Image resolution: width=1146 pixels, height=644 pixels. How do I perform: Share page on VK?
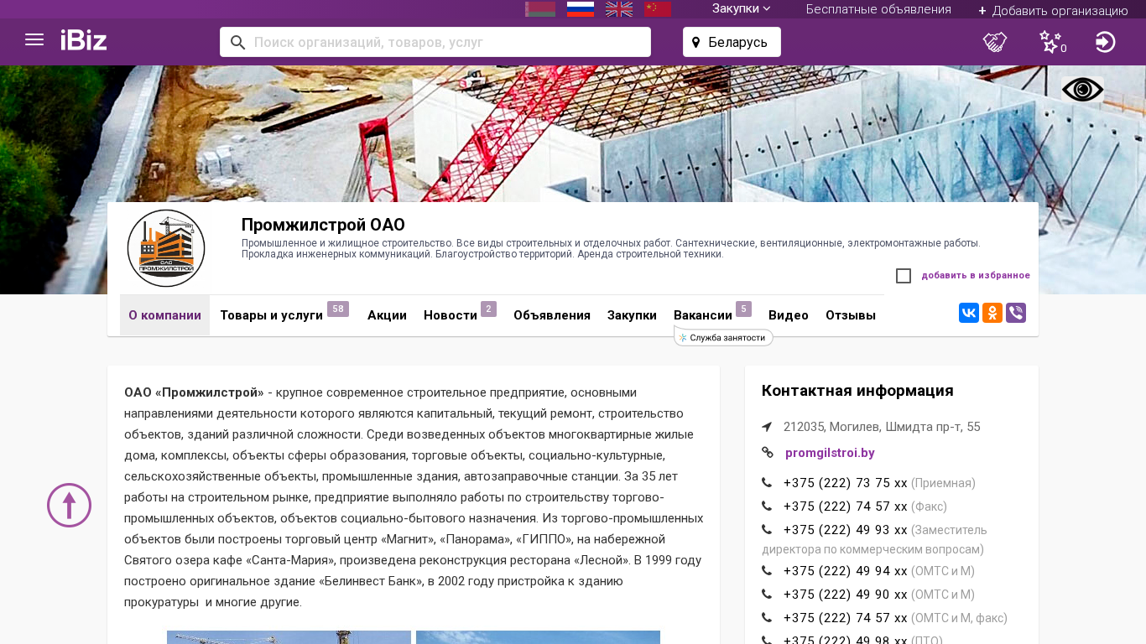(x=969, y=313)
